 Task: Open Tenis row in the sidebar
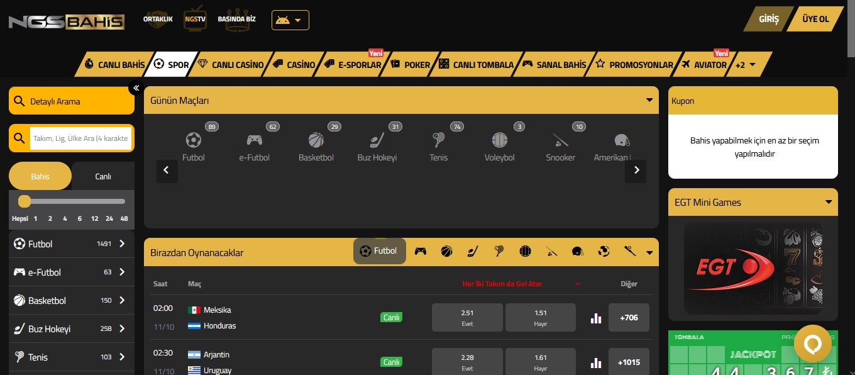tap(72, 357)
